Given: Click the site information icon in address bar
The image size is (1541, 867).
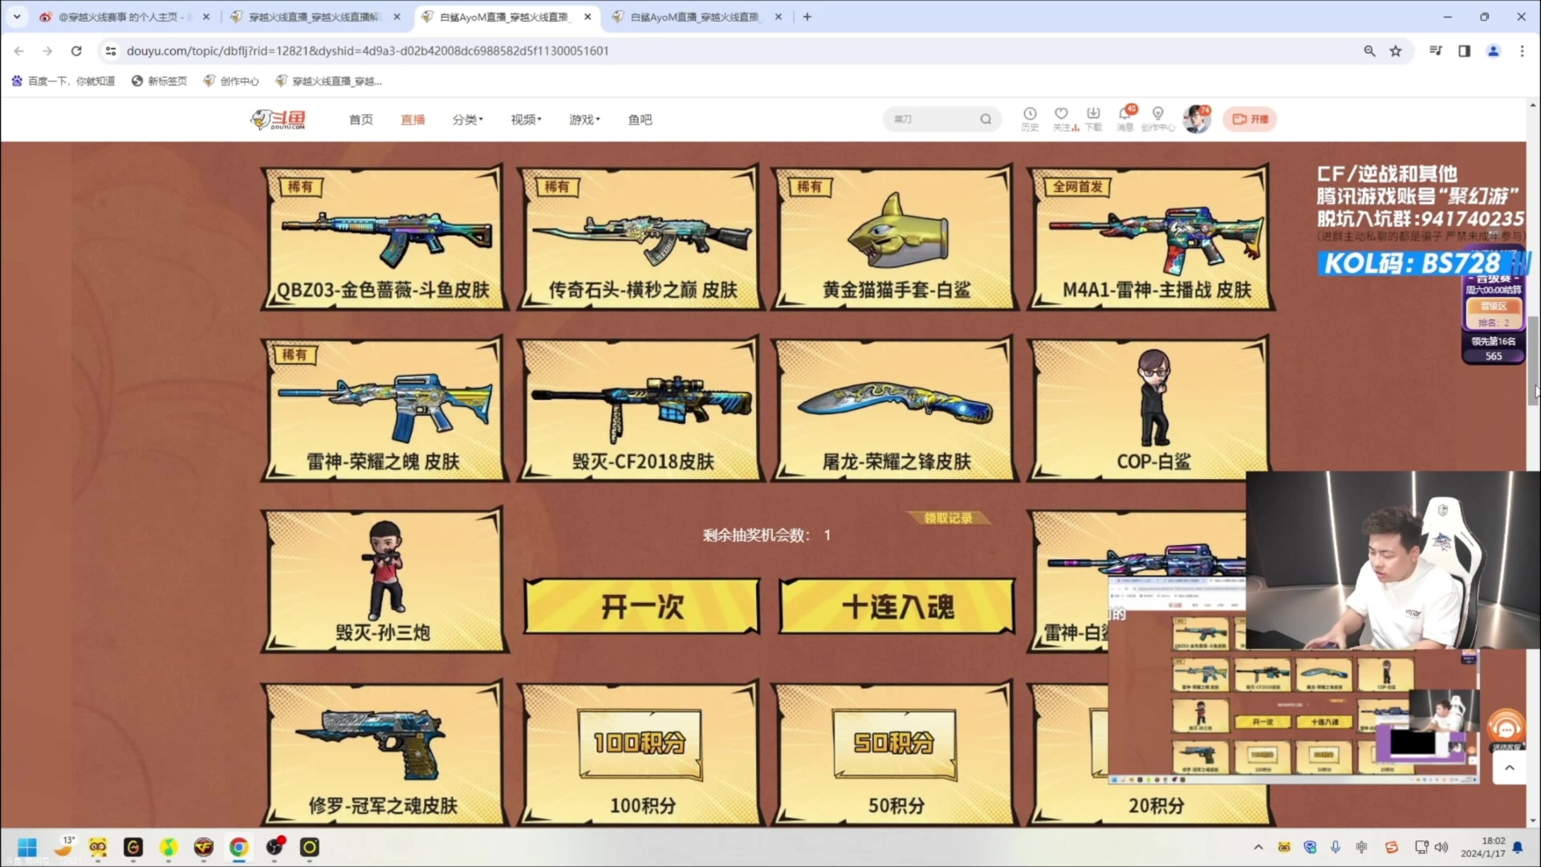Looking at the screenshot, I should (111, 51).
